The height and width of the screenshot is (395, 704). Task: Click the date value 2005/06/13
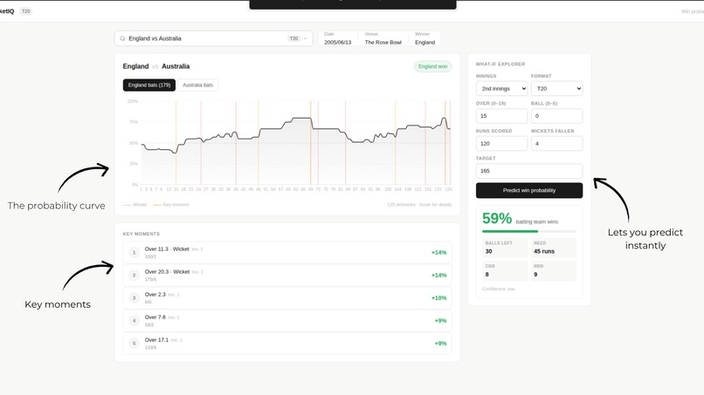pyautogui.click(x=338, y=42)
